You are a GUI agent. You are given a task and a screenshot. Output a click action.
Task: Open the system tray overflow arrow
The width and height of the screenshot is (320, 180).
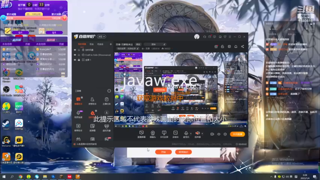[271, 177]
